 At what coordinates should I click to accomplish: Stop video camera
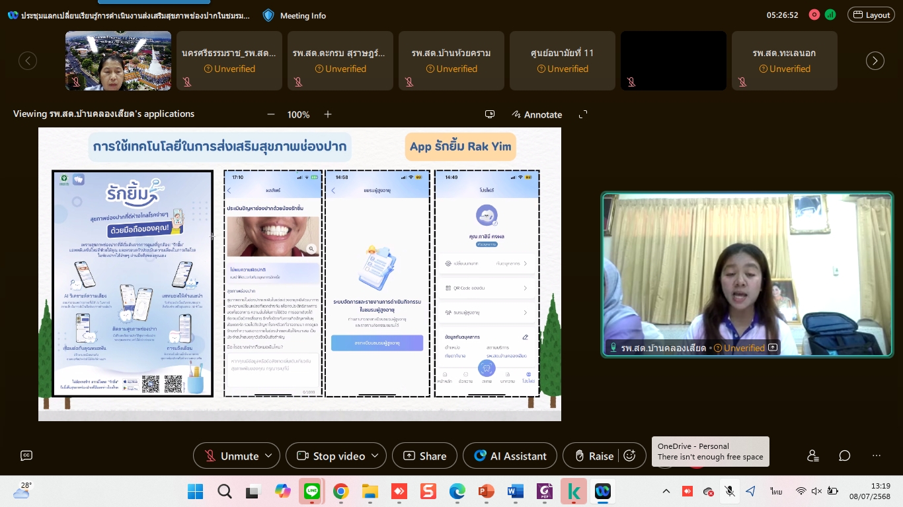(x=331, y=456)
